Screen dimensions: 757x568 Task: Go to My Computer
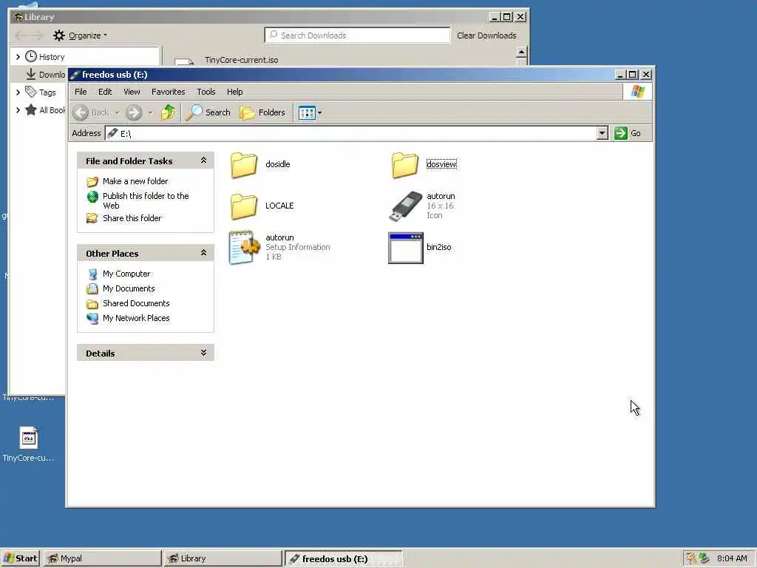coord(126,274)
